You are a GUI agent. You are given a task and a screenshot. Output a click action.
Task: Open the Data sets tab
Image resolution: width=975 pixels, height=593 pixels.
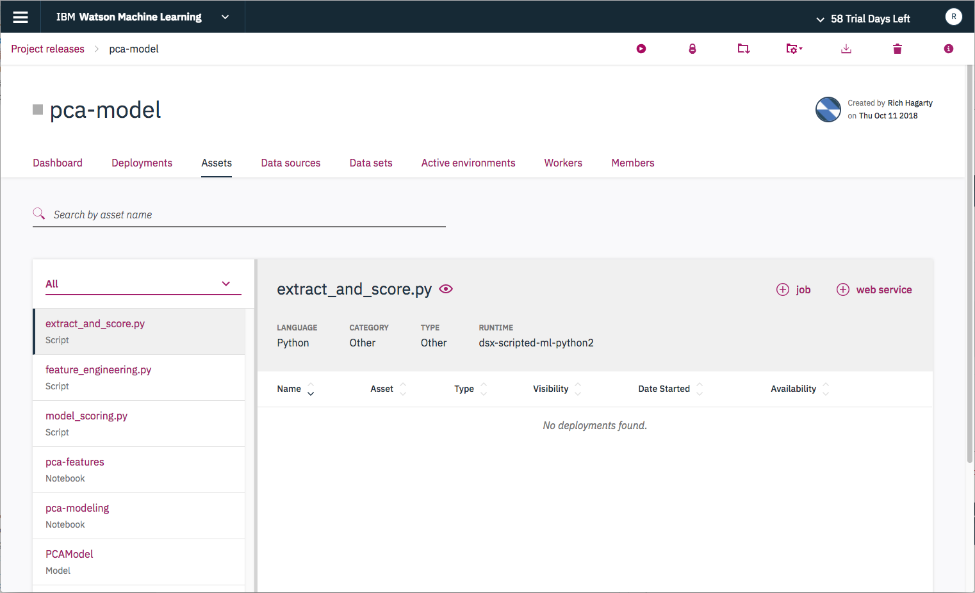click(371, 163)
